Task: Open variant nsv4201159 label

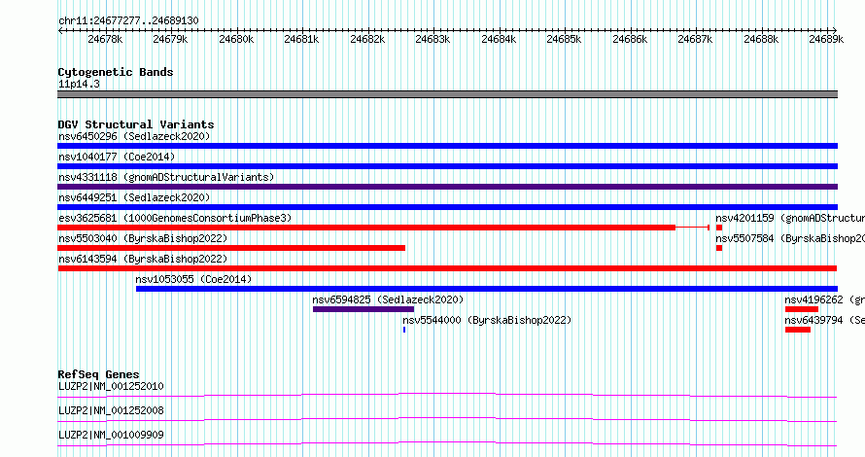Action: click(x=790, y=218)
